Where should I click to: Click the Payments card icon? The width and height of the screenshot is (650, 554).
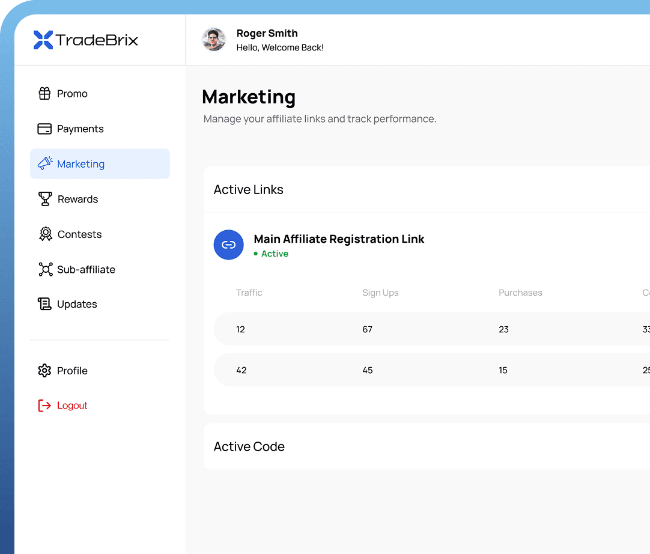click(x=44, y=129)
